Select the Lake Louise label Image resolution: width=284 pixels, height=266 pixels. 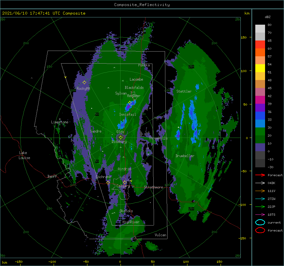25,155
